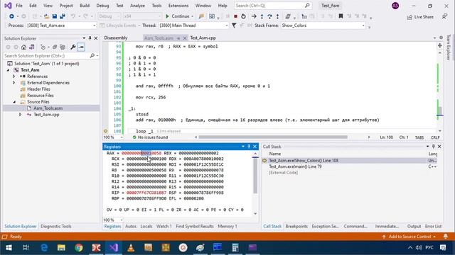The image size is (455, 255).
Task: Open the Extensions menu
Action: pos(178,6)
